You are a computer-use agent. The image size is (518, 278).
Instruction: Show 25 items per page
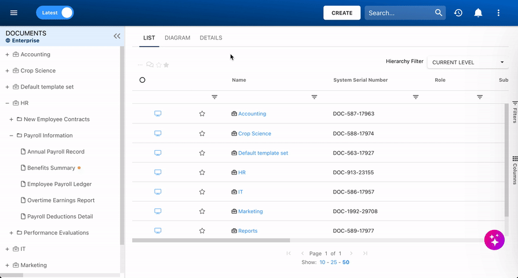point(334,262)
